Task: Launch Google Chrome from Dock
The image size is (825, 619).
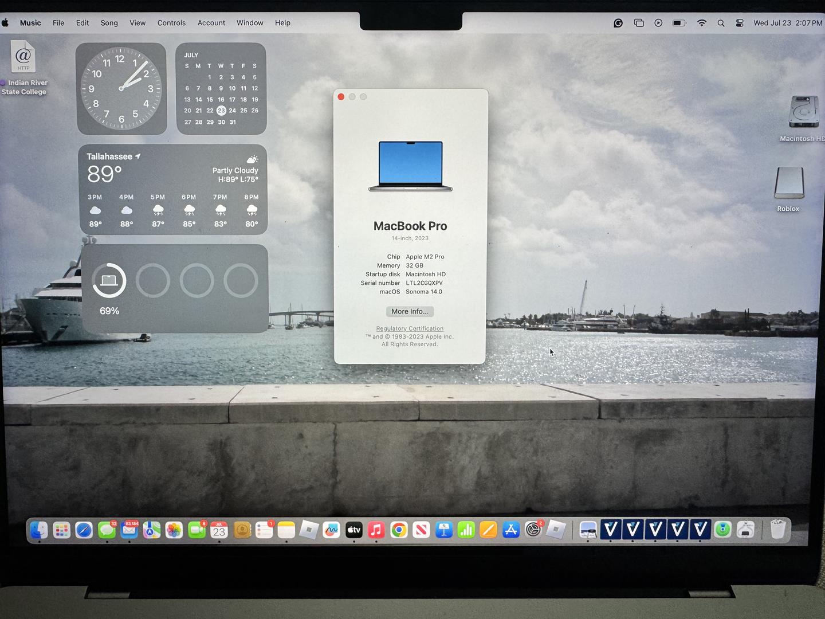Action: point(399,530)
